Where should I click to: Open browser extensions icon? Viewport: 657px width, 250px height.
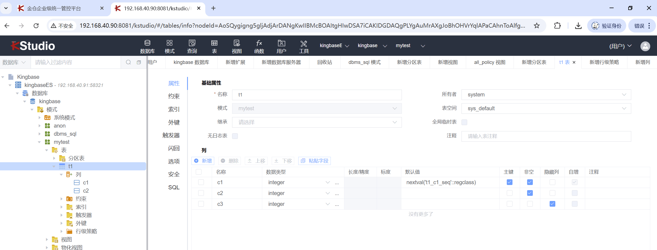(557, 26)
